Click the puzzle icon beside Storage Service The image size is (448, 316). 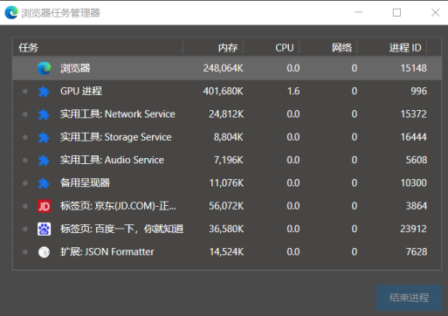coord(44,137)
